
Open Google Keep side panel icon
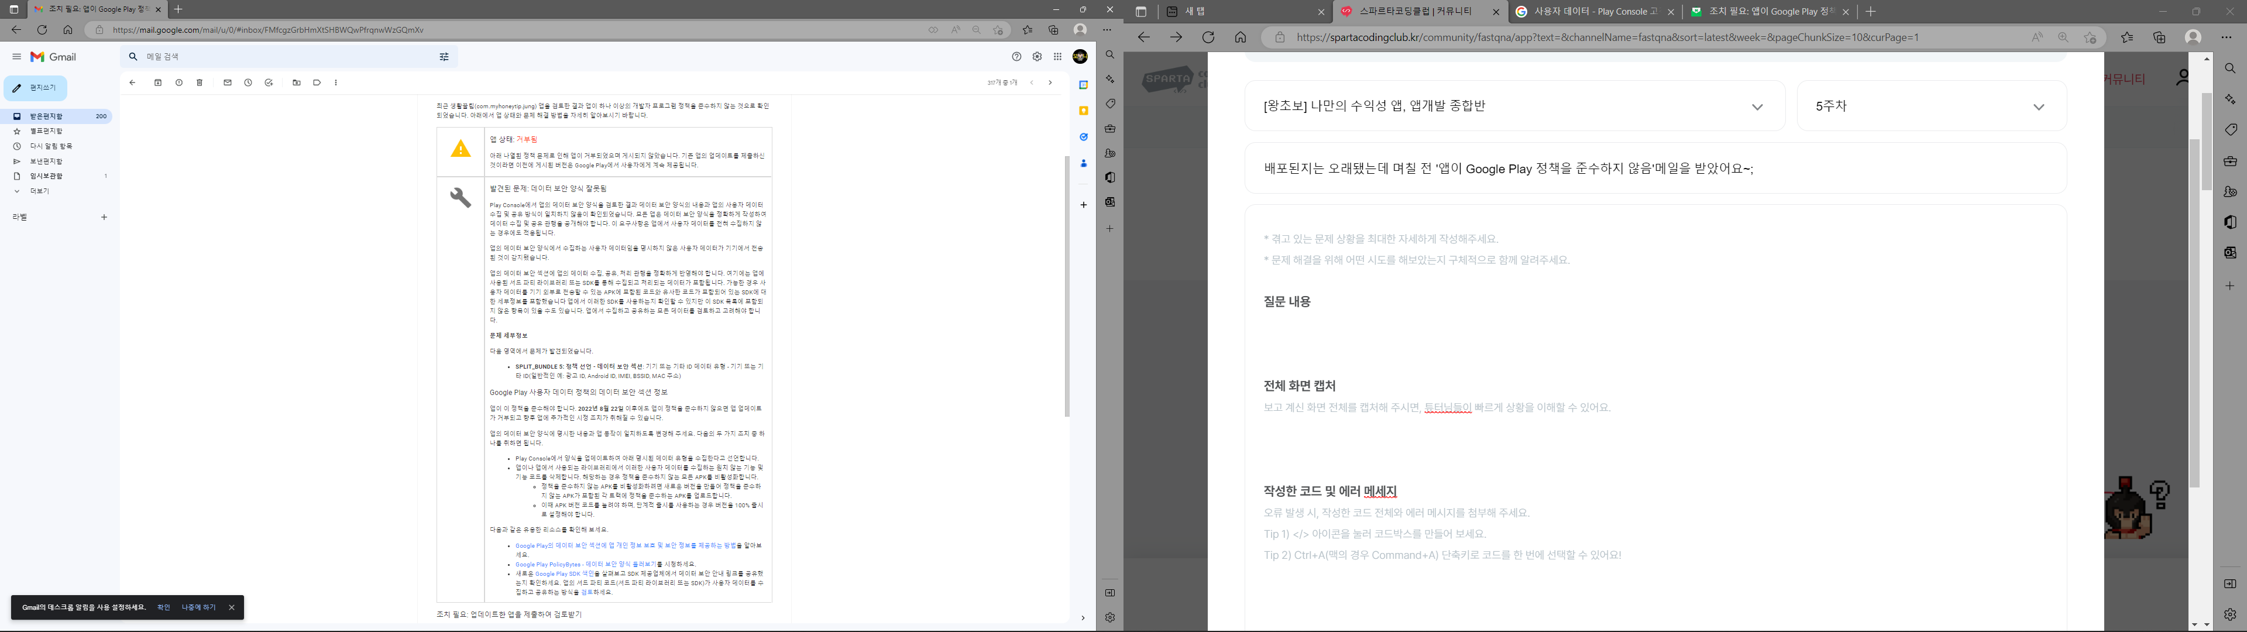point(1083,111)
